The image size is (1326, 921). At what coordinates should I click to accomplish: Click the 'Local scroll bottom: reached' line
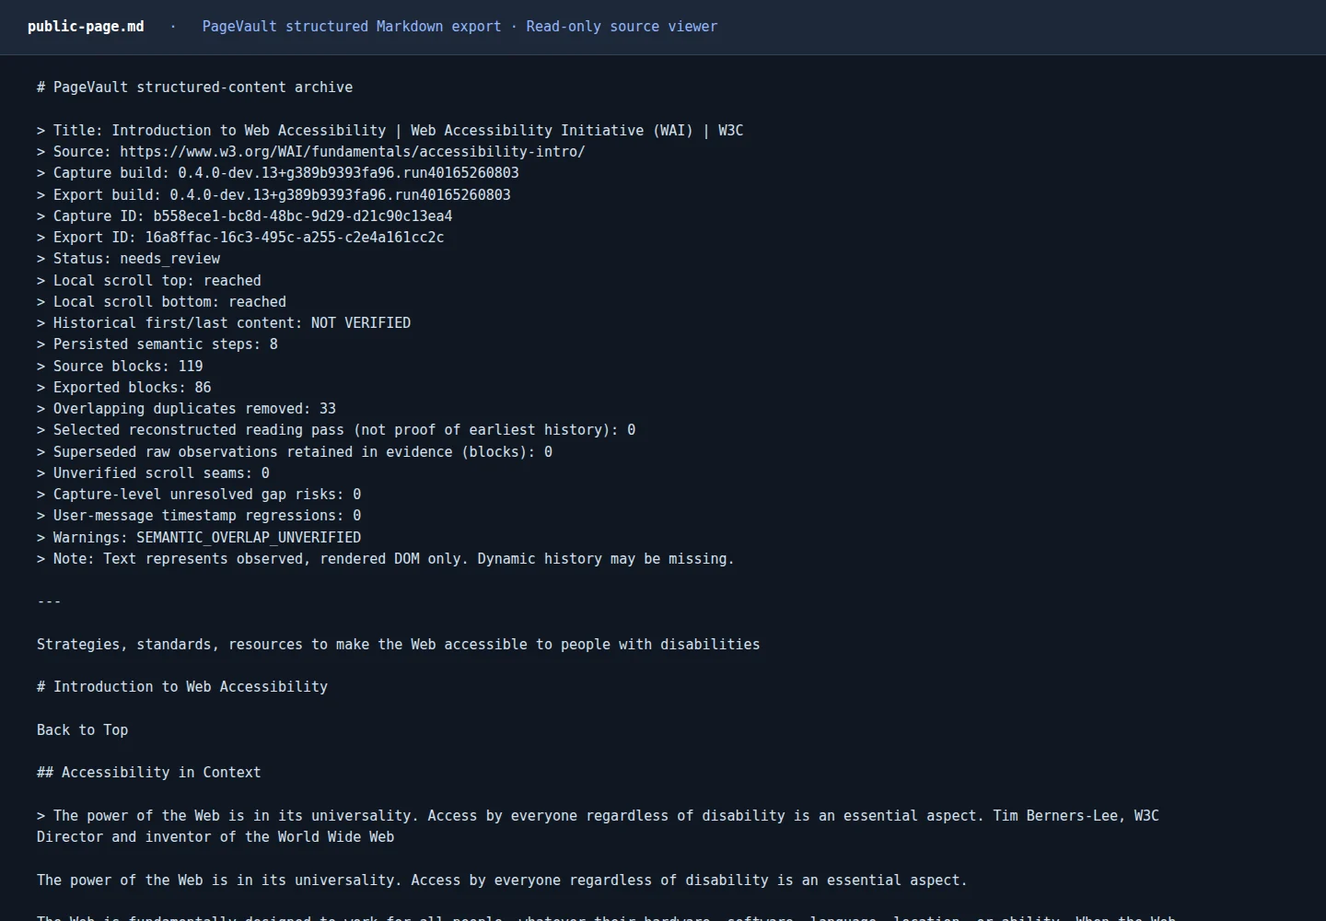tap(161, 302)
